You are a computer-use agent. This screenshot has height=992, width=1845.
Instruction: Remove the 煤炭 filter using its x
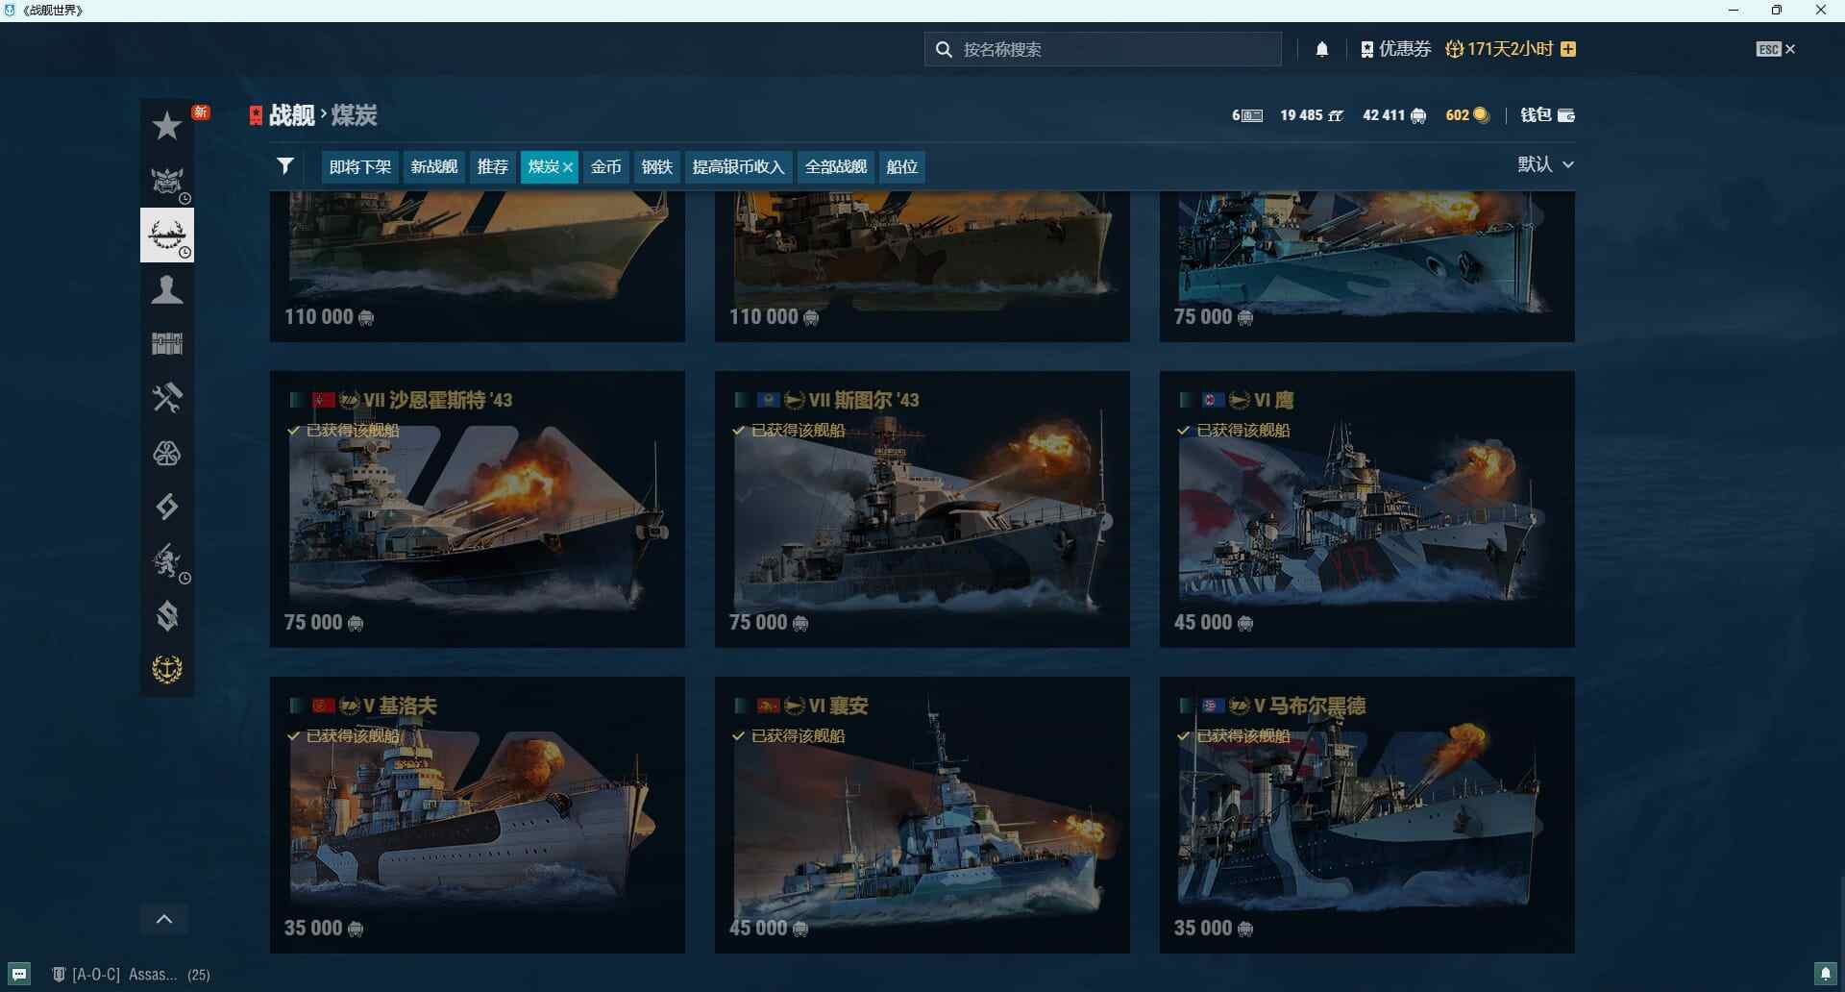click(x=568, y=167)
